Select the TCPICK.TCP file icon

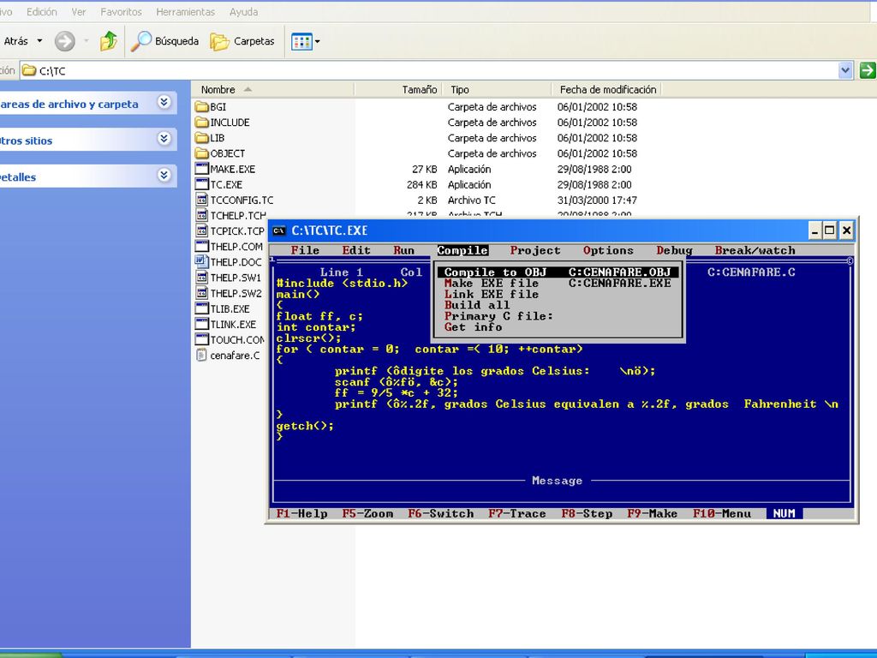point(201,230)
